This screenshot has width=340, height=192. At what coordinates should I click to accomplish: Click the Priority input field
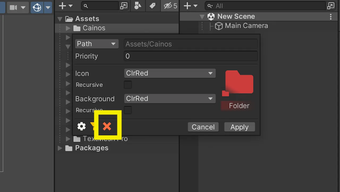click(x=191, y=56)
